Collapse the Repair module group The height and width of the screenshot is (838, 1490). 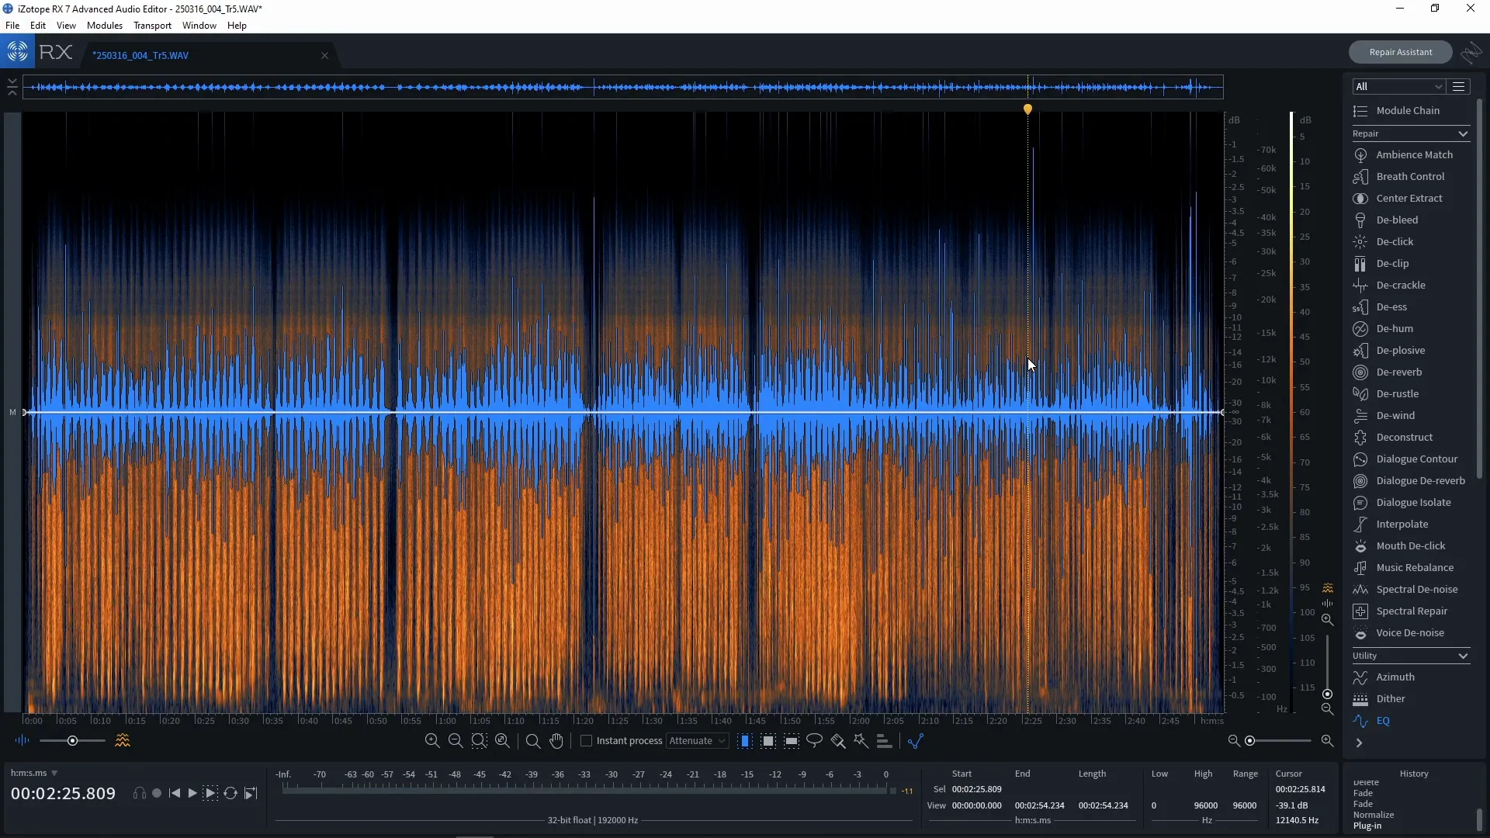tap(1462, 133)
